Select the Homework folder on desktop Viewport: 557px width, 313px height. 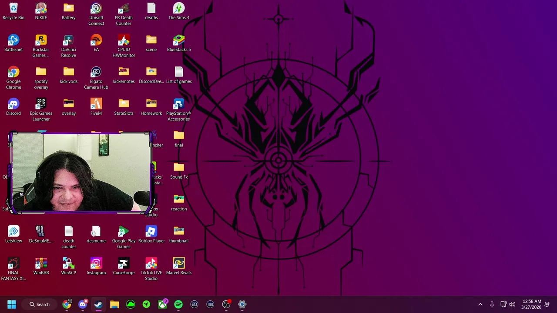click(x=151, y=107)
